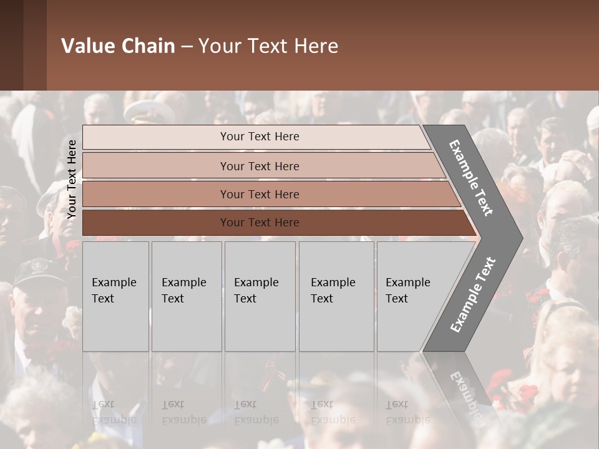Select "Your Text Here" in the slide title

coord(268,46)
